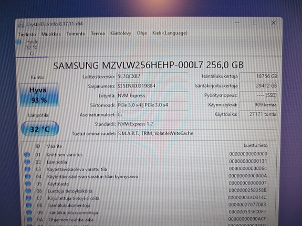This screenshot has width=302, height=226.
Task: Click the ID column header
Action: [38, 146]
